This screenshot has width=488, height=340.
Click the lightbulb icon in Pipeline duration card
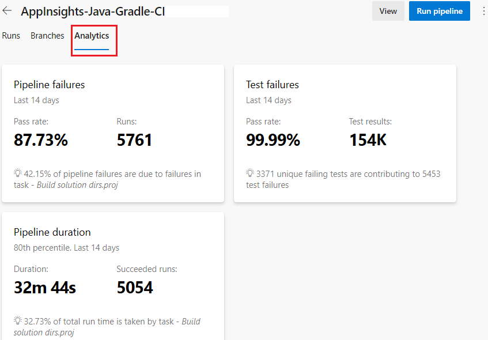pos(18,320)
